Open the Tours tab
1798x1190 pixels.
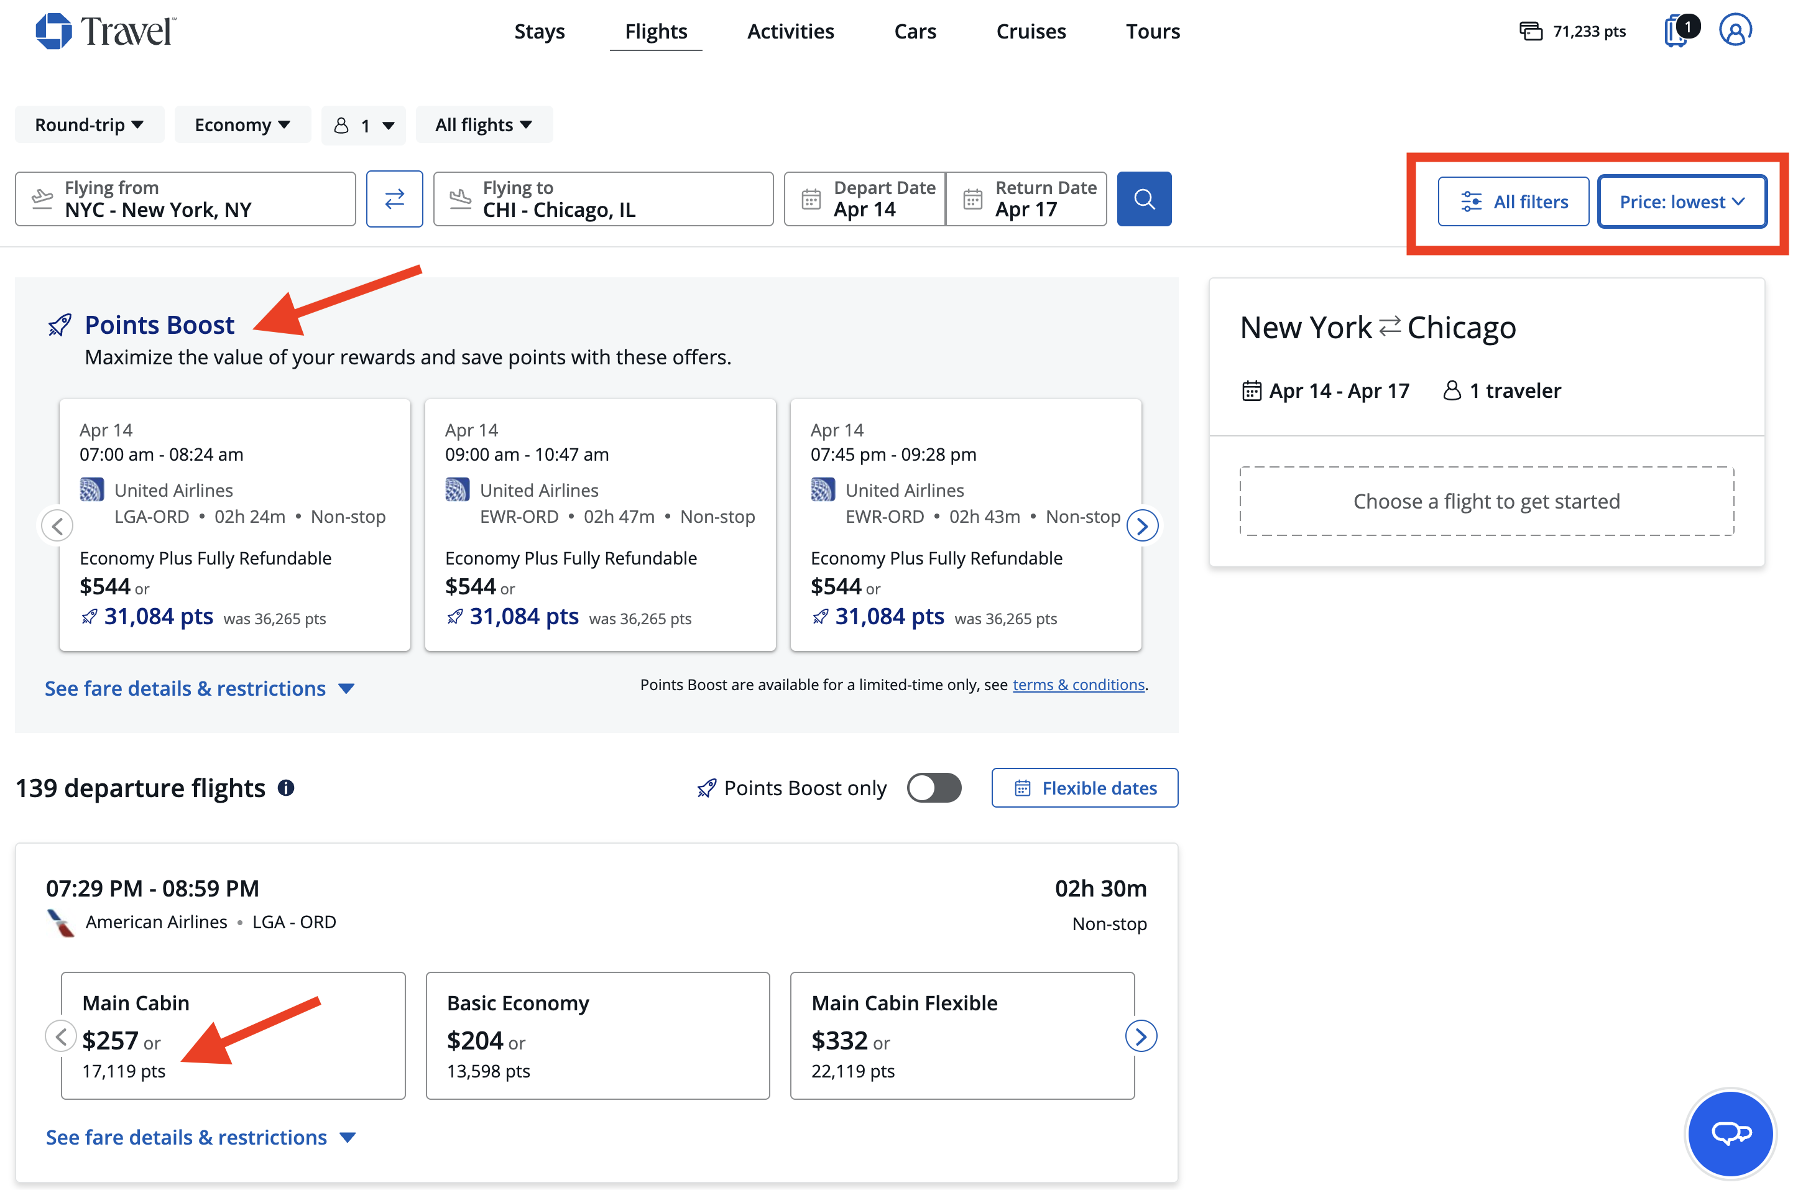(1152, 31)
